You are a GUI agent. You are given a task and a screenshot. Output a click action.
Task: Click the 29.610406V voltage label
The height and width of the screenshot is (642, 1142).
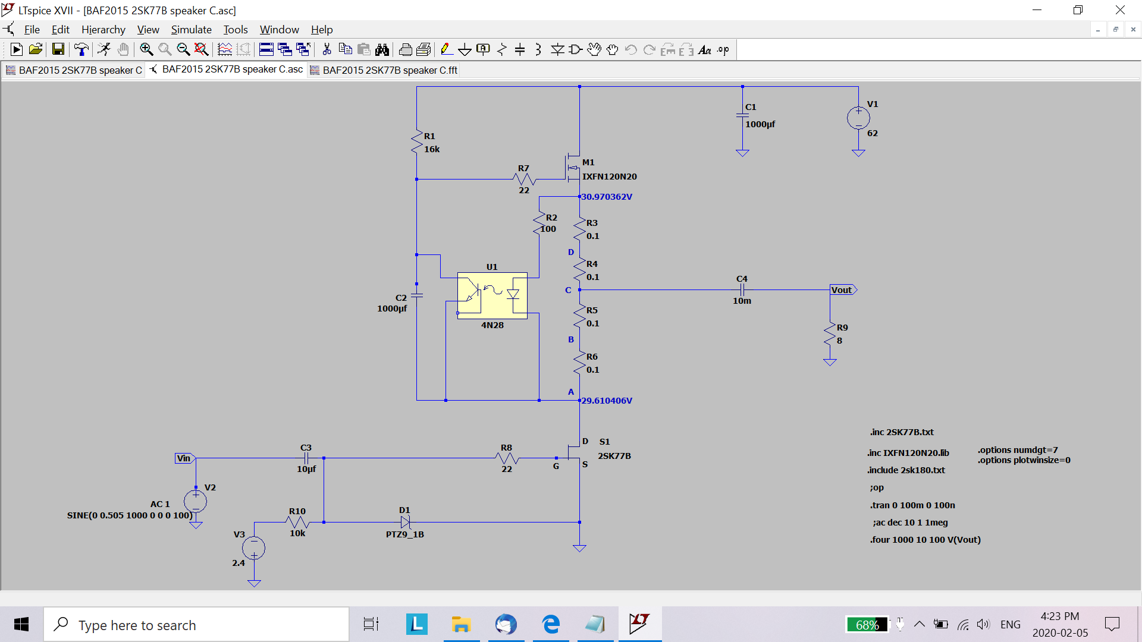click(607, 401)
